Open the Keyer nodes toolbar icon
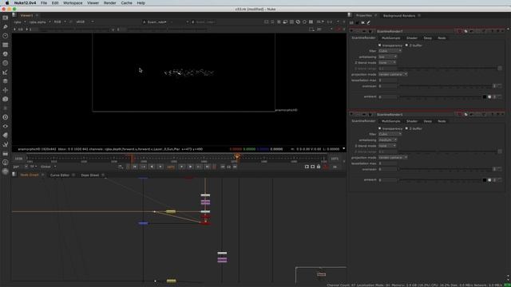Screen dimensions: 511x287 click(x=6, y=73)
